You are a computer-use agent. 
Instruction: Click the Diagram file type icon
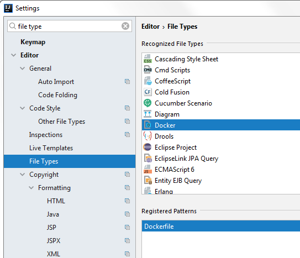point(148,114)
